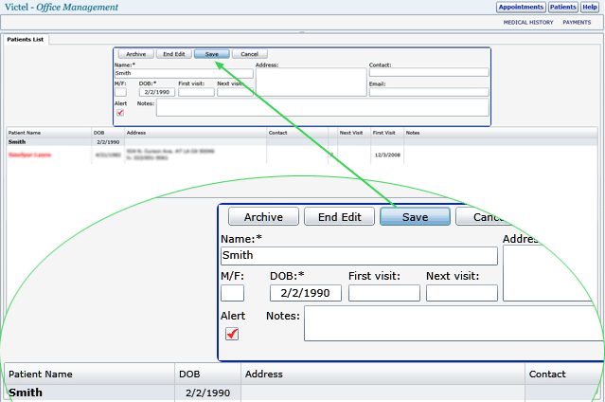Go to PAYMENTS

pos(577,23)
